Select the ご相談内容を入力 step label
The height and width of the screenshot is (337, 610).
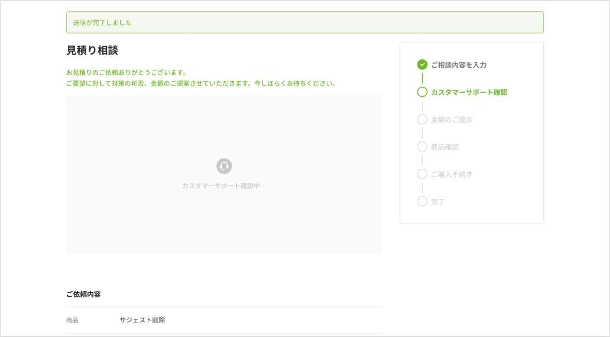458,65
